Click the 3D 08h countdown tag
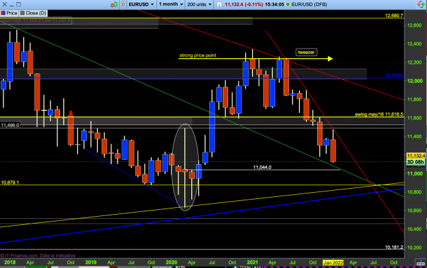 point(415,162)
